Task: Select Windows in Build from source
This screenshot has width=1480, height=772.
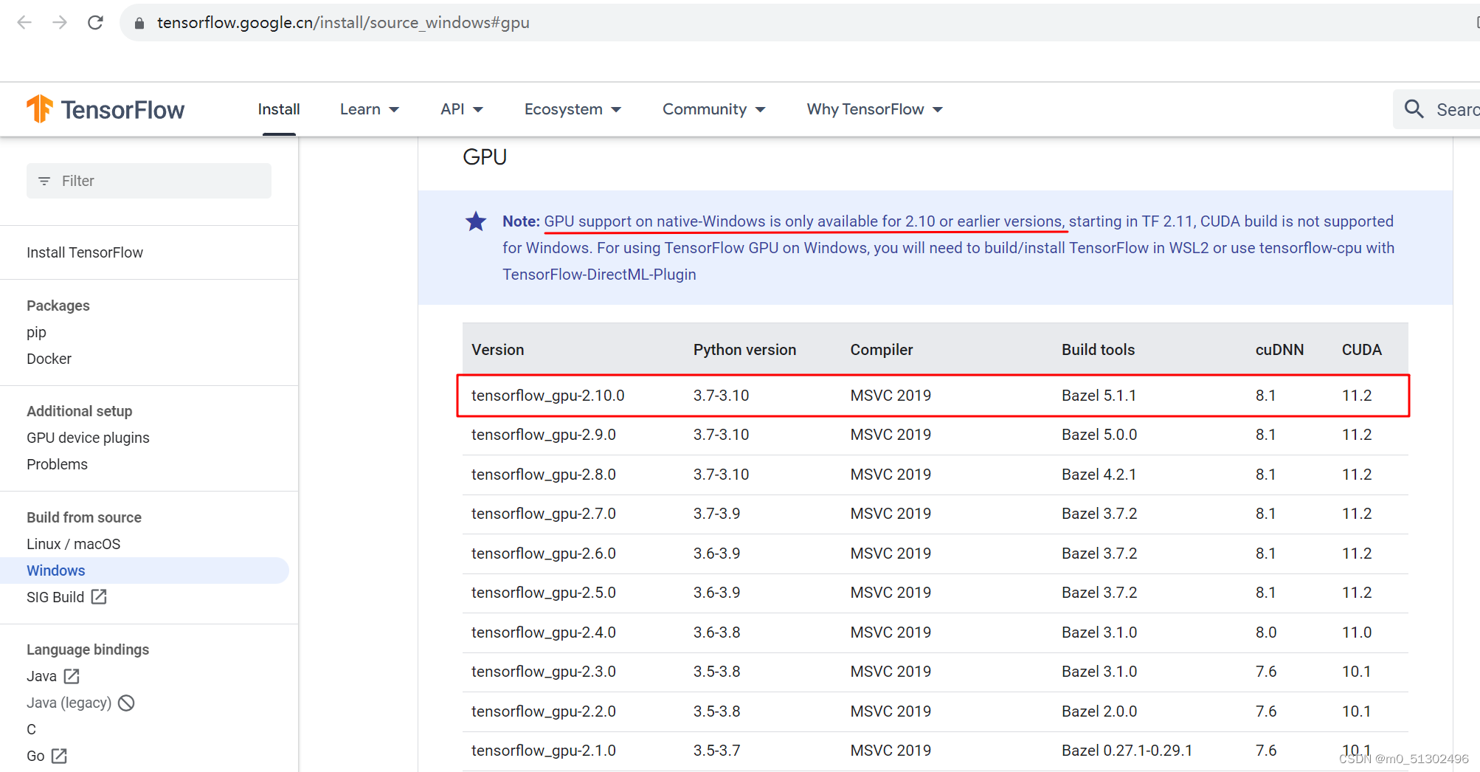Action: pyautogui.click(x=56, y=571)
